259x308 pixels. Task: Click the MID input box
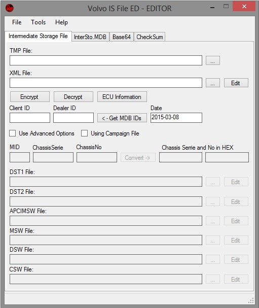[x=20, y=157]
